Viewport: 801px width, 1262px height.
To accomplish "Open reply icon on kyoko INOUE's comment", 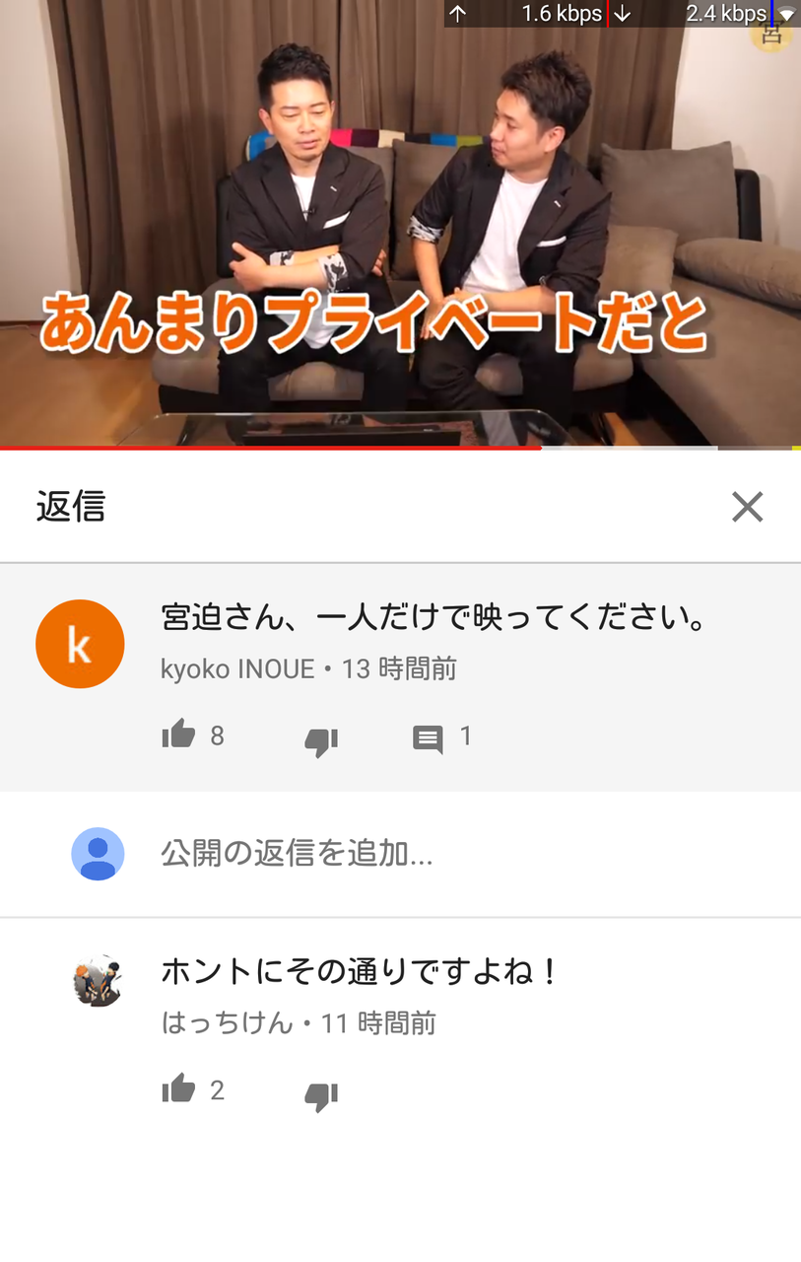I will [428, 738].
